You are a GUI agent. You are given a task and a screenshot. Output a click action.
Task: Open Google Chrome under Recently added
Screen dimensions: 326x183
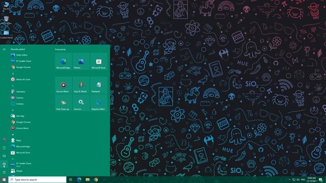click(30, 67)
